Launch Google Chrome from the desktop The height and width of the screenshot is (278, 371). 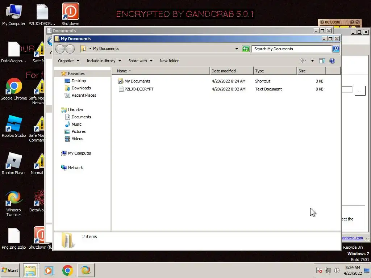[x=14, y=89]
